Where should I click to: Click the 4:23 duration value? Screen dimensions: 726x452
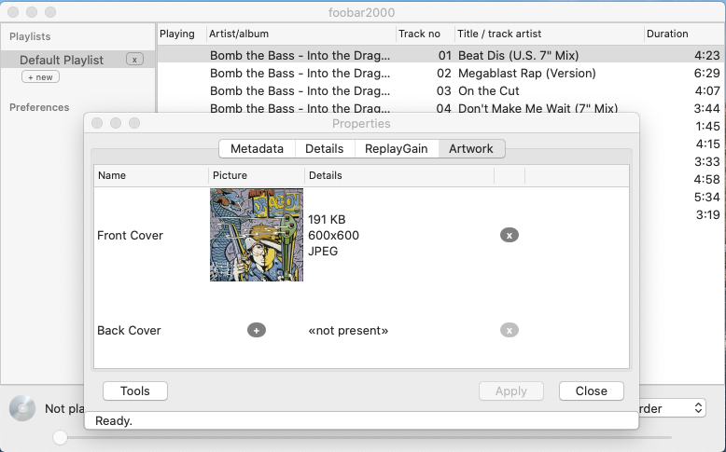tap(707, 56)
